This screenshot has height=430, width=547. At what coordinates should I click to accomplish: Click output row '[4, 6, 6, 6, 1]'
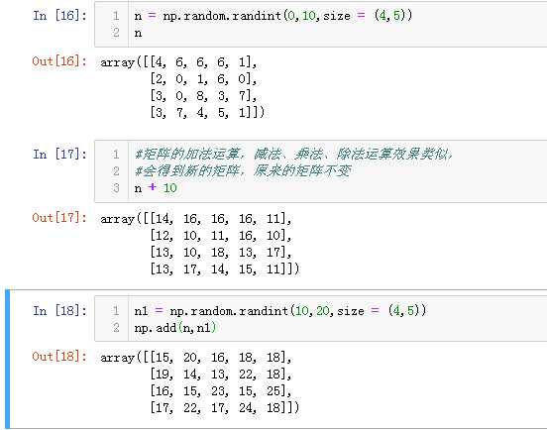[x=203, y=62]
